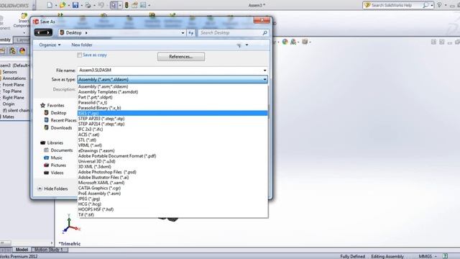Click the search icon in Search Desktop box
Screen dimensions: 460x259
pyautogui.click(x=265, y=33)
